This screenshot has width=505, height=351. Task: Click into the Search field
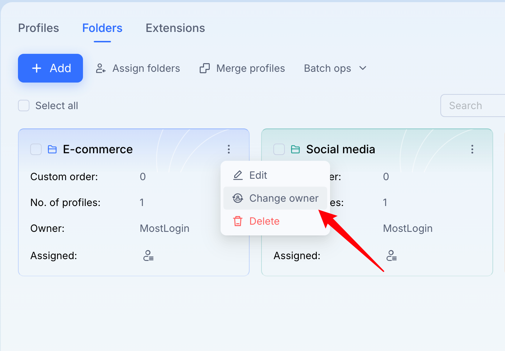click(x=473, y=106)
